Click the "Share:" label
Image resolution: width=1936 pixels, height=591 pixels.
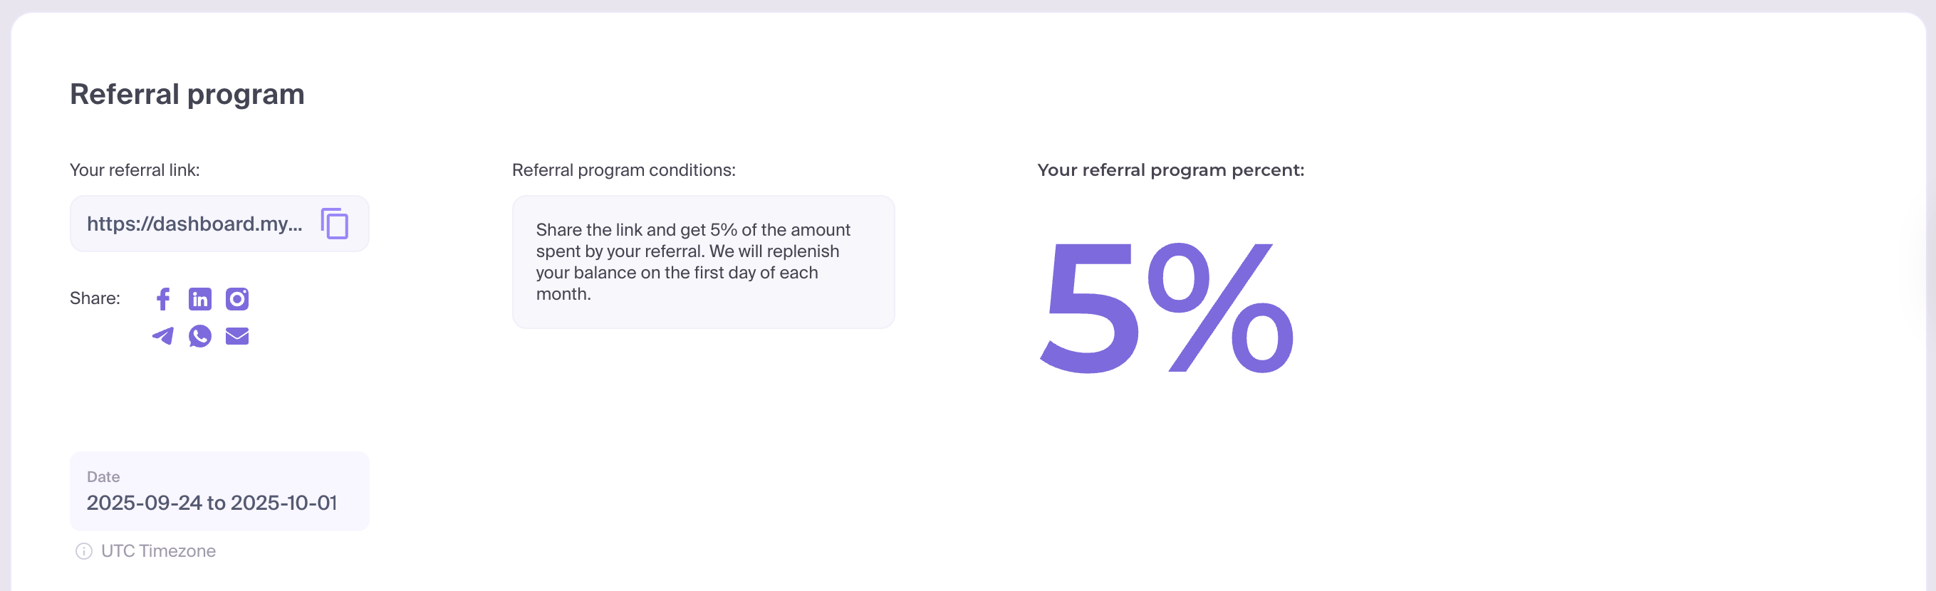[x=95, y=298]
